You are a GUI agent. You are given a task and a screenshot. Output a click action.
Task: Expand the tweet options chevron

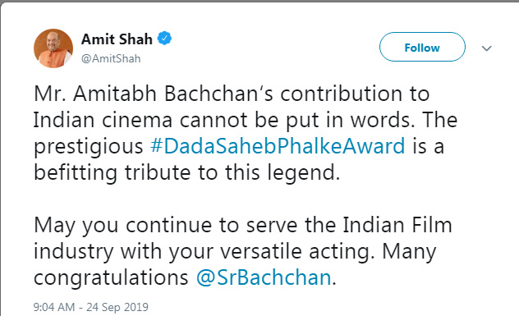(486, 48)
